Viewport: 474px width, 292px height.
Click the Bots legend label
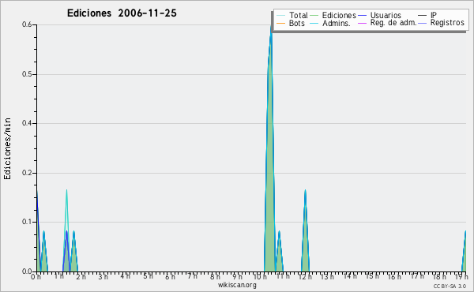[297, 23]
